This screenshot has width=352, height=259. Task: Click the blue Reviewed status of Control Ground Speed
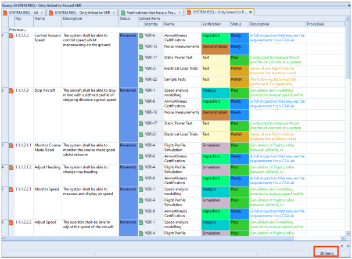pyautogui.click(x=128, y=60)
